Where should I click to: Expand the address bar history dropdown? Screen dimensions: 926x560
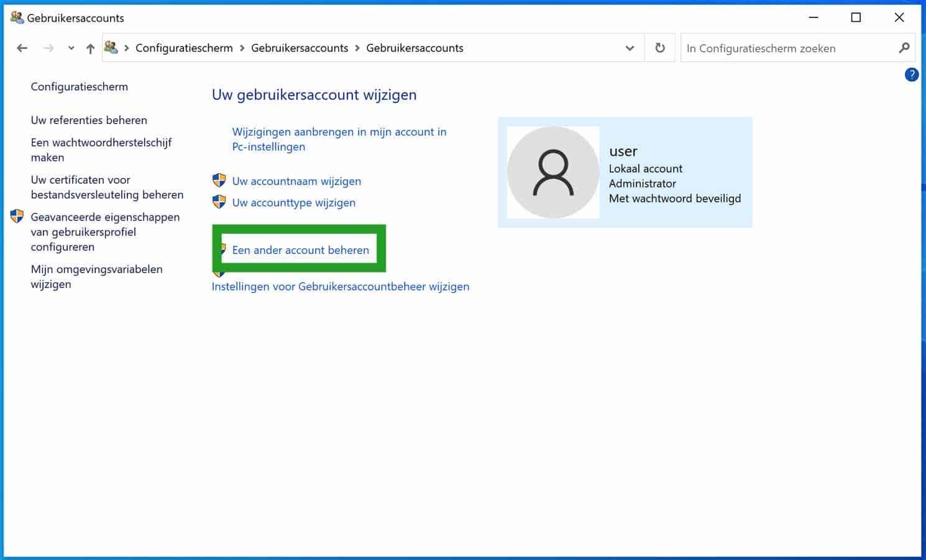click(630, 48)
